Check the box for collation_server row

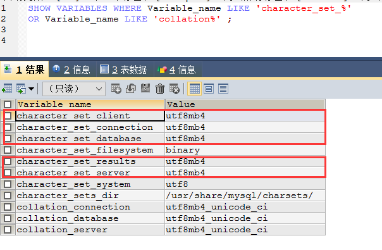pyautogui.click(x=8, y=230)
